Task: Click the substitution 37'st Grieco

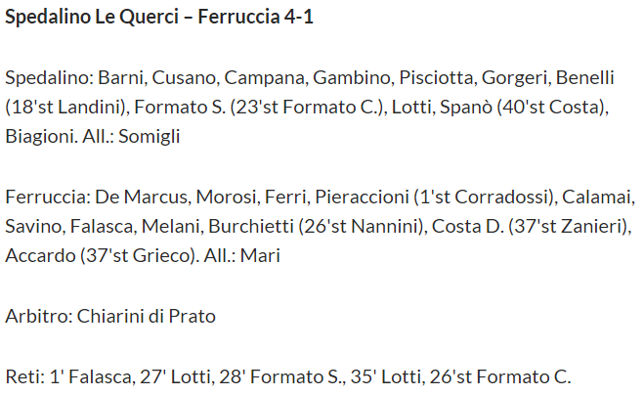Action: pos(137,255)
